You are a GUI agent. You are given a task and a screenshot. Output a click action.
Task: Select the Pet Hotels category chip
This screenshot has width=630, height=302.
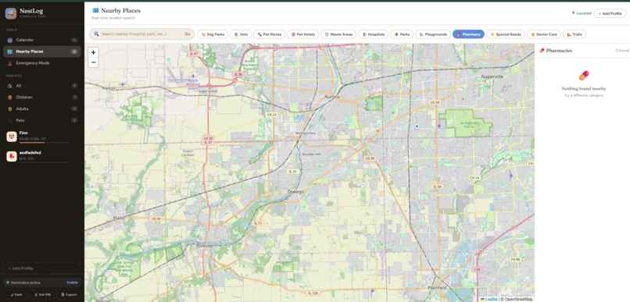tap(303, 34)
